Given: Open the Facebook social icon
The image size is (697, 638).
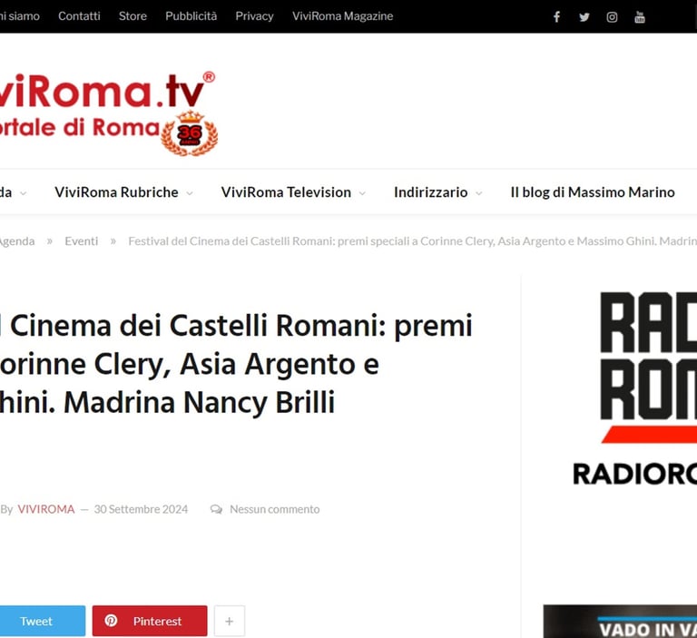Looking at the screenshot, I should pyautogui.click(x=556, y=17).
